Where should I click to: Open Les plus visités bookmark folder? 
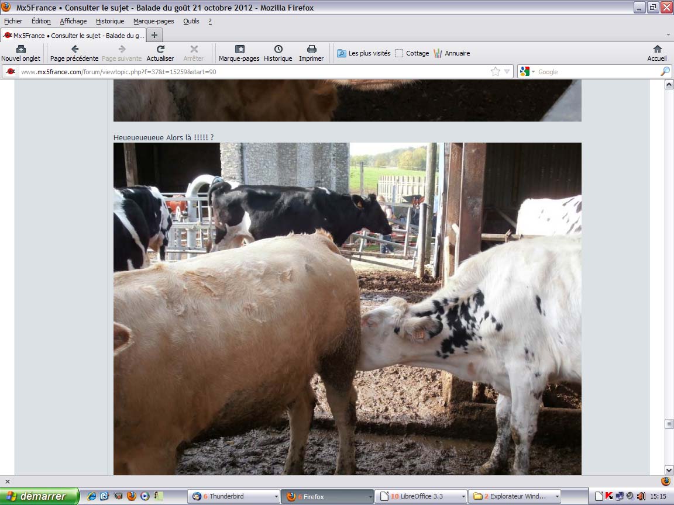point(364,53)
